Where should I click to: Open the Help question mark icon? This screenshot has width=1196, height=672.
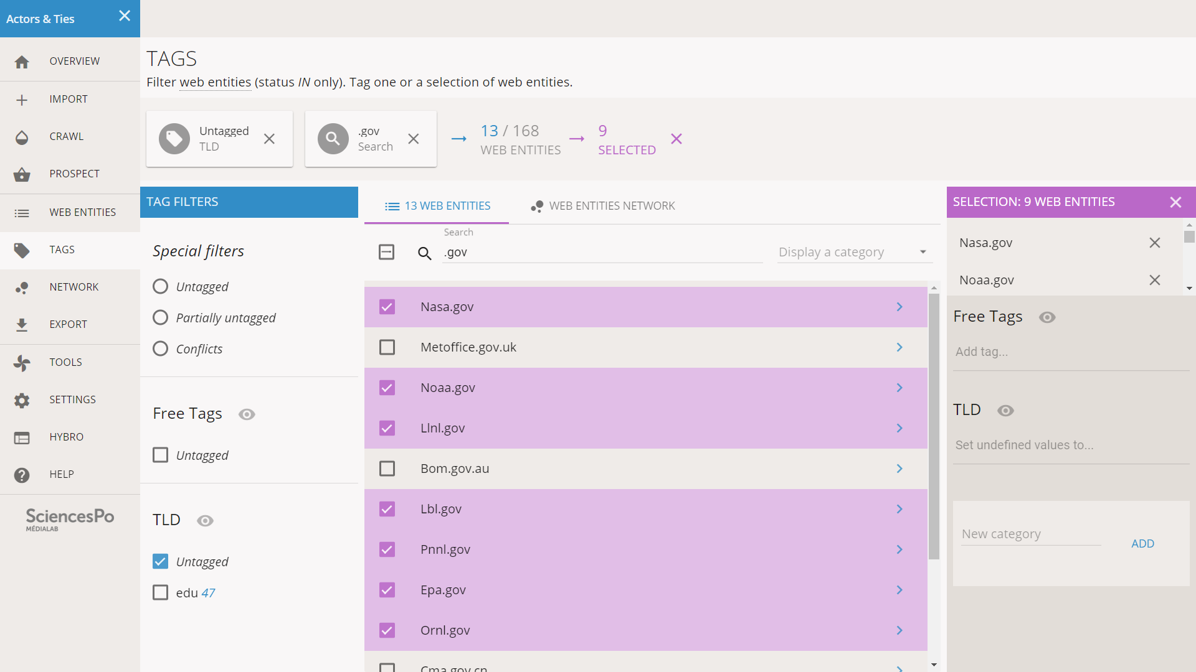[x=22, y=475]
